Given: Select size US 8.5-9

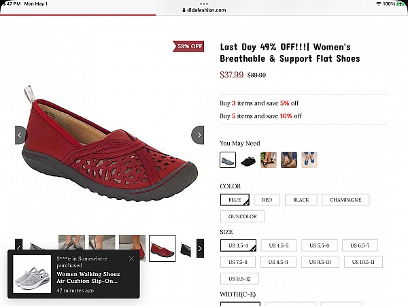Looking at the screenshot, I should click(278, 262).
